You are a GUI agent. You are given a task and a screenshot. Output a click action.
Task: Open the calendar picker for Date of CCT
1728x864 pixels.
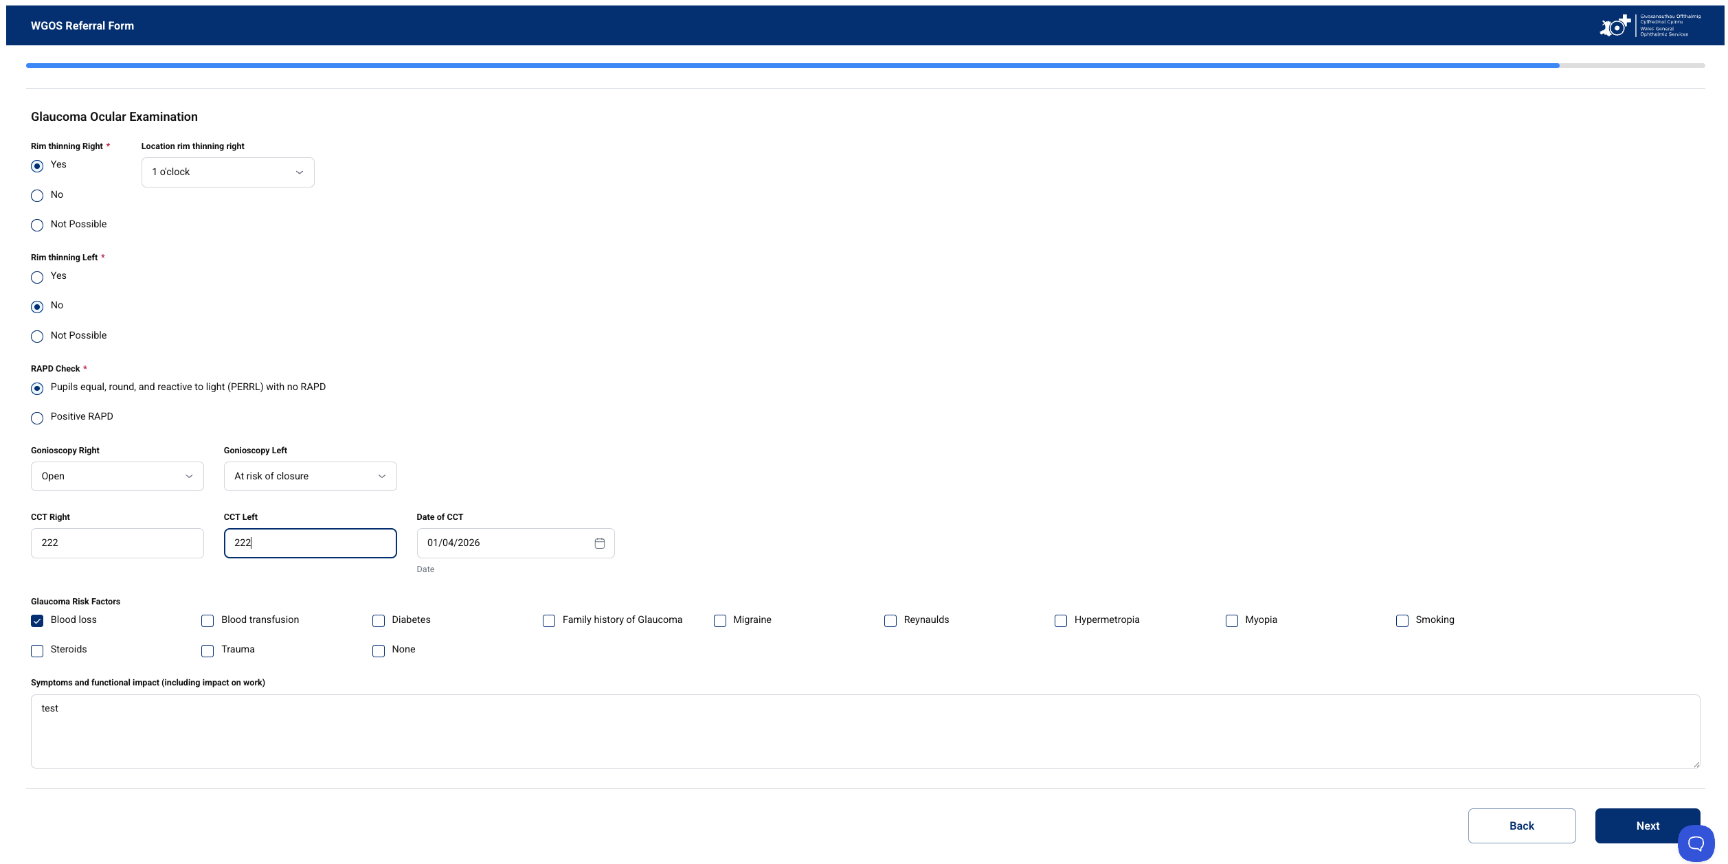[599, 543]
